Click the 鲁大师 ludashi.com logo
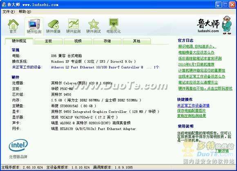Screen dimensions: 237x171 (215, 25)
